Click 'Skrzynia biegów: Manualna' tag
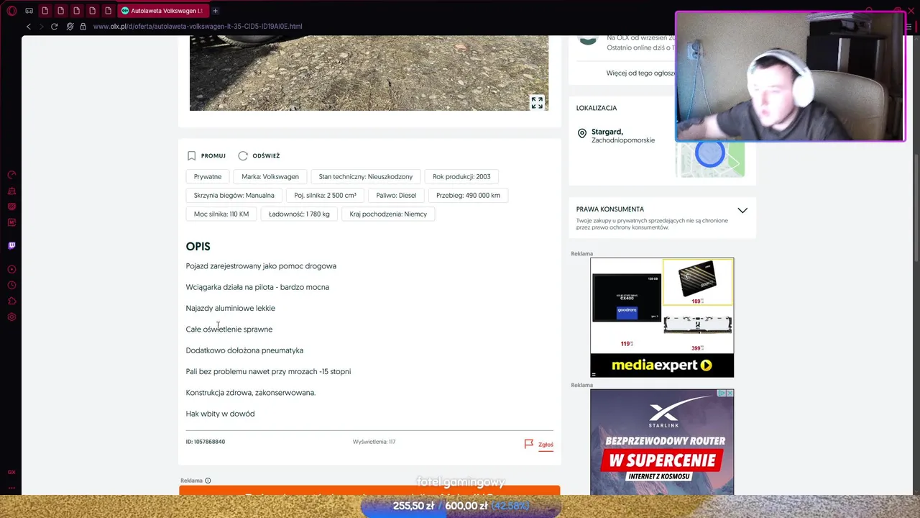Image resolution: width=920 pixels, height=518 pixels. [234, 195]
